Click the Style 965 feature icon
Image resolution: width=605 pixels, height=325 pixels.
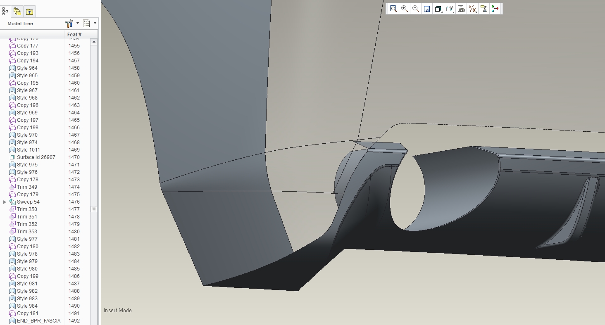(12, 76)
